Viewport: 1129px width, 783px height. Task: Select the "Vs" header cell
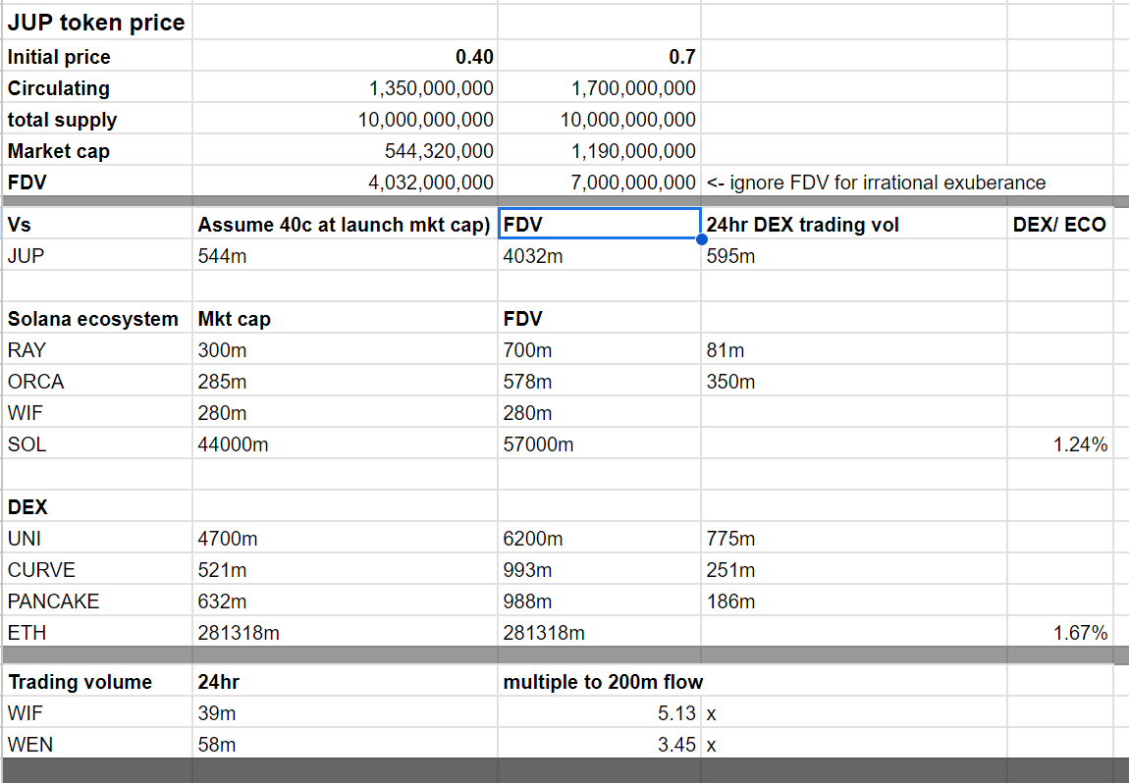(x=96, y=225)
